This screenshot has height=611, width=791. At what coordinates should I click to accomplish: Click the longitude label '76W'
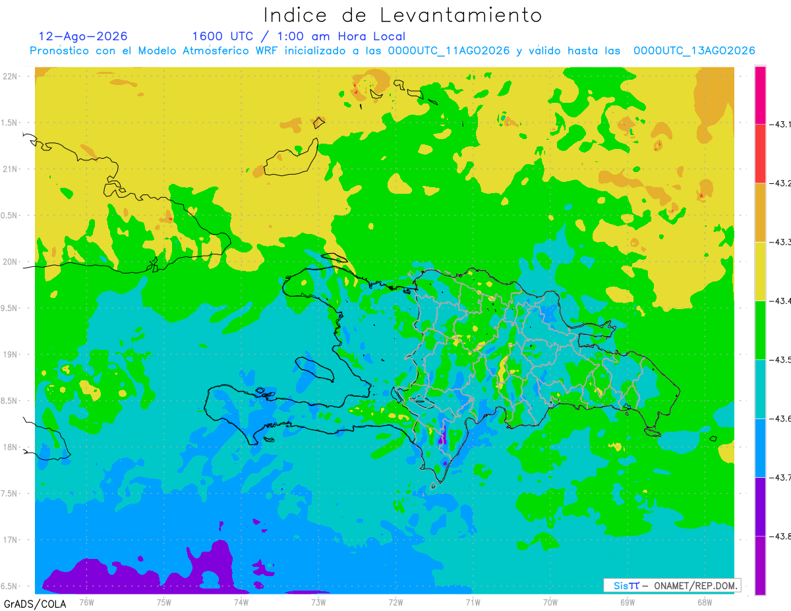86,602
